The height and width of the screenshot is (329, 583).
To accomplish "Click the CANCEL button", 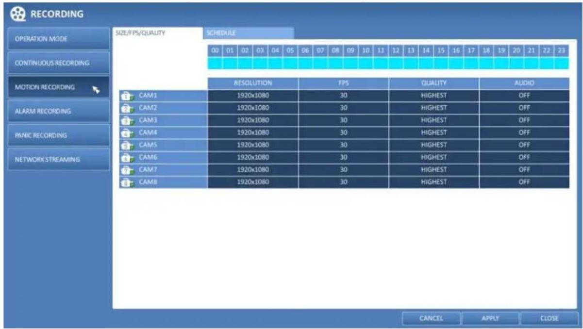I will (x=431, y=319).
